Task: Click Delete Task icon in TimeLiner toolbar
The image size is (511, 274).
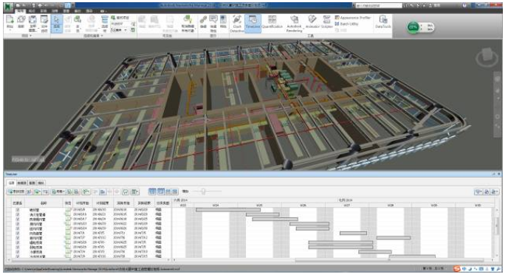Action: tap(46, 192)
